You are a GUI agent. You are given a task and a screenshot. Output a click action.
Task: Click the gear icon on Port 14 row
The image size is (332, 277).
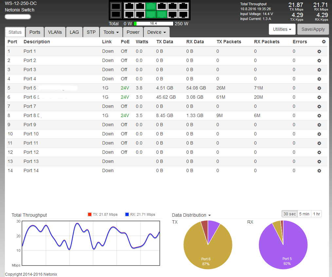(x=319, y=171)
